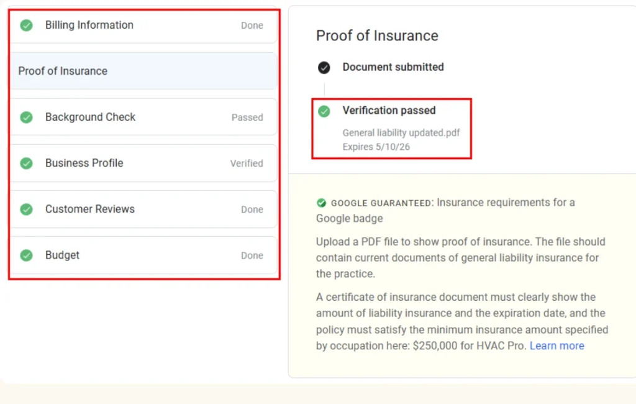Select the Budget step
Image resolution: width=636 pixels, height=404 pixels.
point(62,255)
